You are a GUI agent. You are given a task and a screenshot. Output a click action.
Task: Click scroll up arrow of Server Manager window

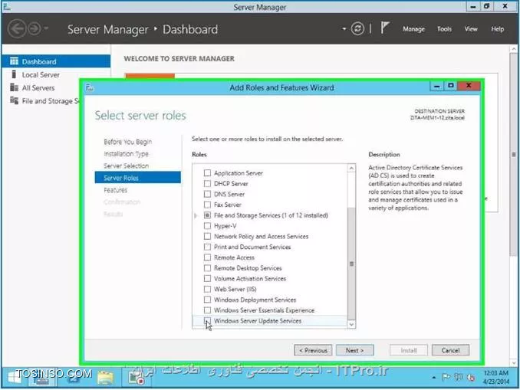(513, 49)
